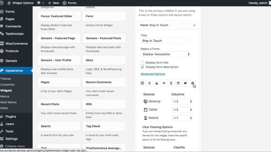Click the Appearance paintbrush icon

[2, 71]
